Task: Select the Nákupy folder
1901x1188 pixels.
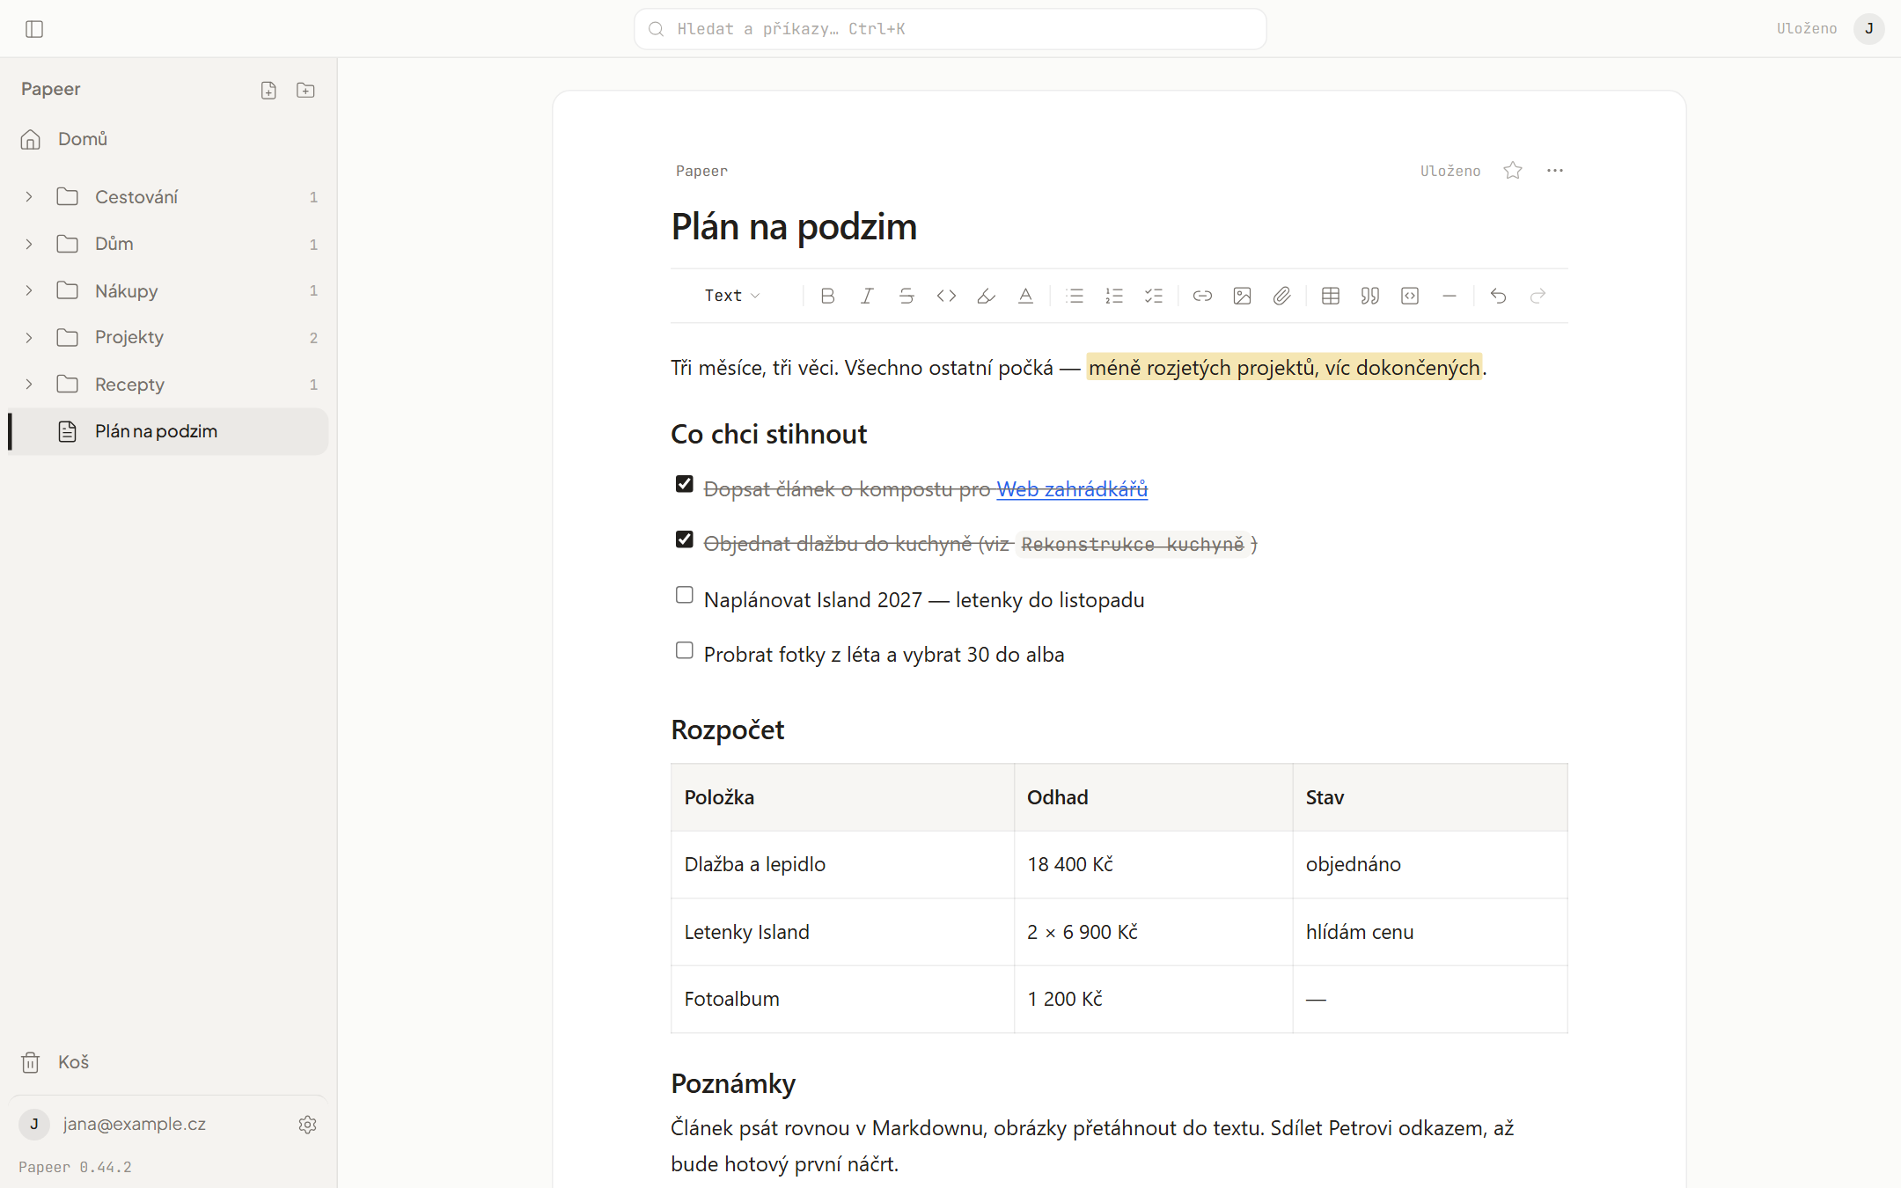Action: (169, 290)
